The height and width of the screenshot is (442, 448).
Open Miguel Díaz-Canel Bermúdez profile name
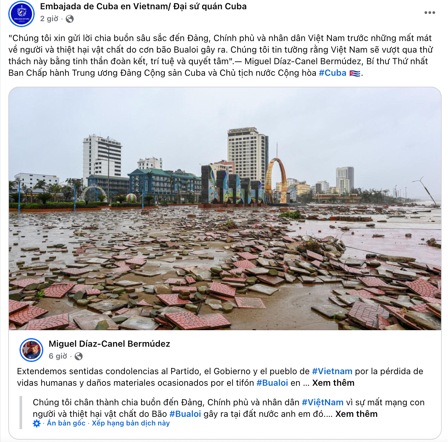109,344
